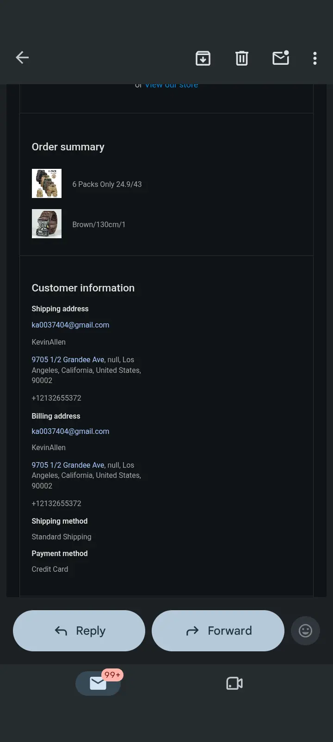Image resolution: width=333 pixels, height=742 pixels.
Task: Go back with the arrow icon
Action: point(22,58)
